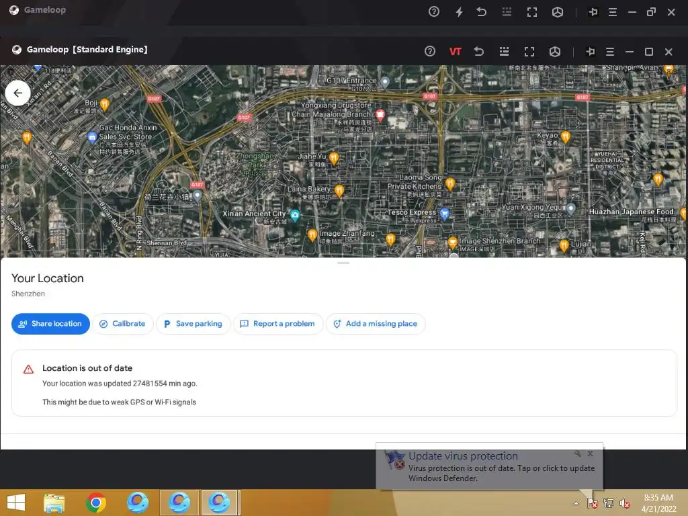Image resolution: width=688 pixels, height=516 pixels.
Task: Click the Calibrate button
Action: (x=123, y=324)
